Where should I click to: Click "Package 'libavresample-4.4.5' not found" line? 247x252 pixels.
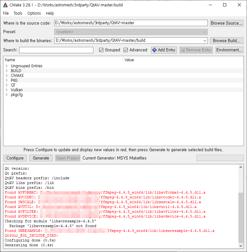(53, 226)
